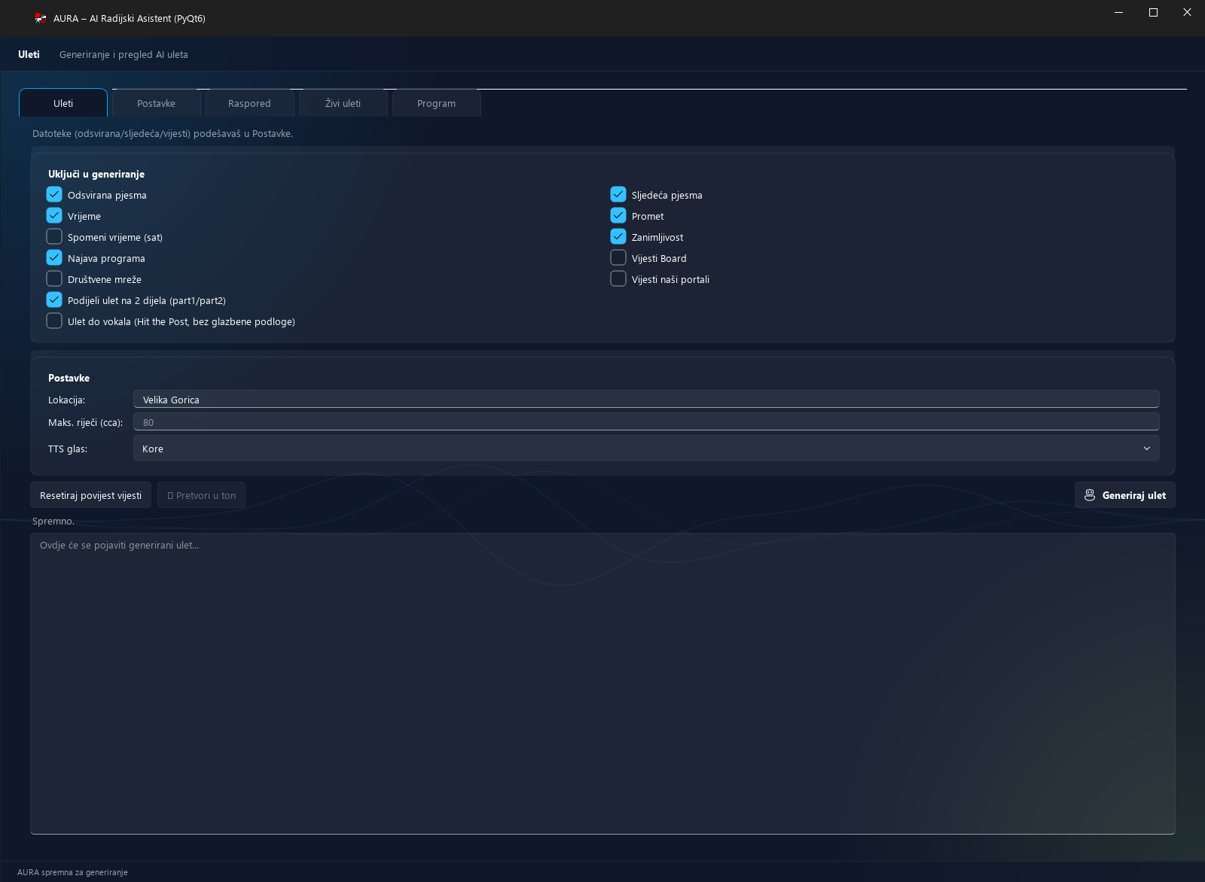
Task: Click the 'Spremno.' status label
Action: tap(53, 521)
